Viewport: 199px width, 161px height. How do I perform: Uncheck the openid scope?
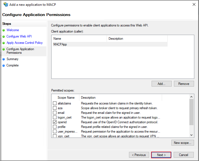(55, 122)
